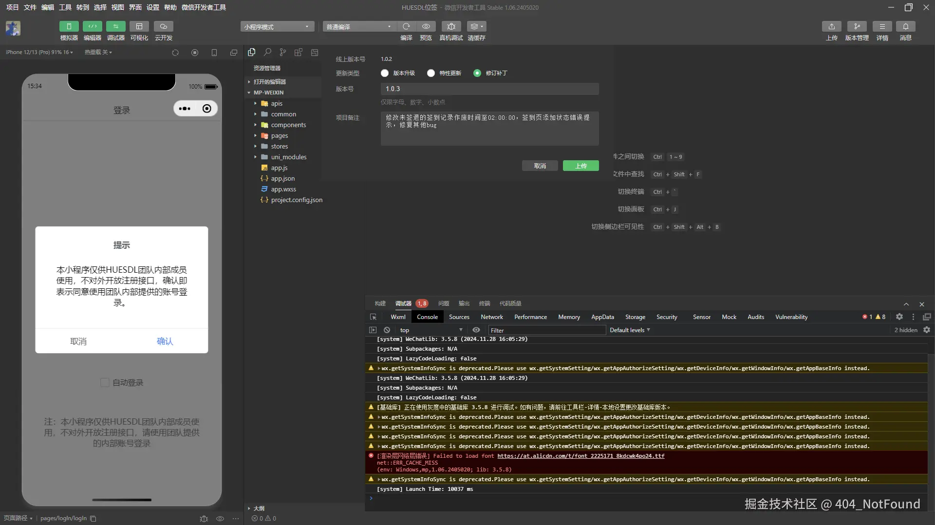Viewport: 935px width, 525px height.
Task: Click the clear console icon
Action: 387,330
